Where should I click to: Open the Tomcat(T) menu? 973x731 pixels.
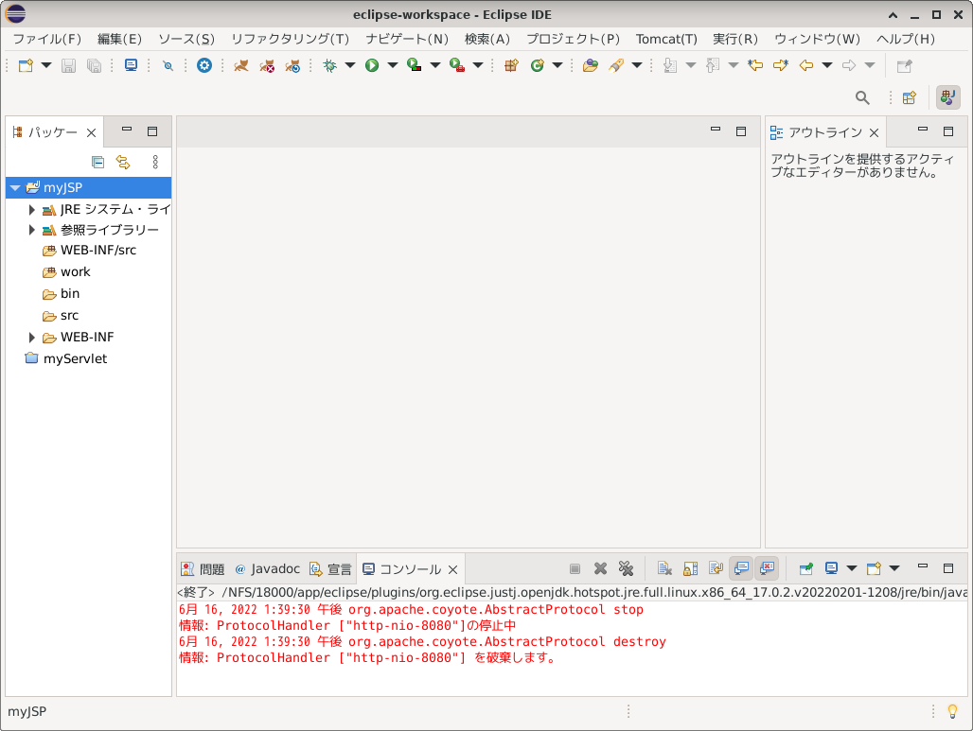coord(666,39)
